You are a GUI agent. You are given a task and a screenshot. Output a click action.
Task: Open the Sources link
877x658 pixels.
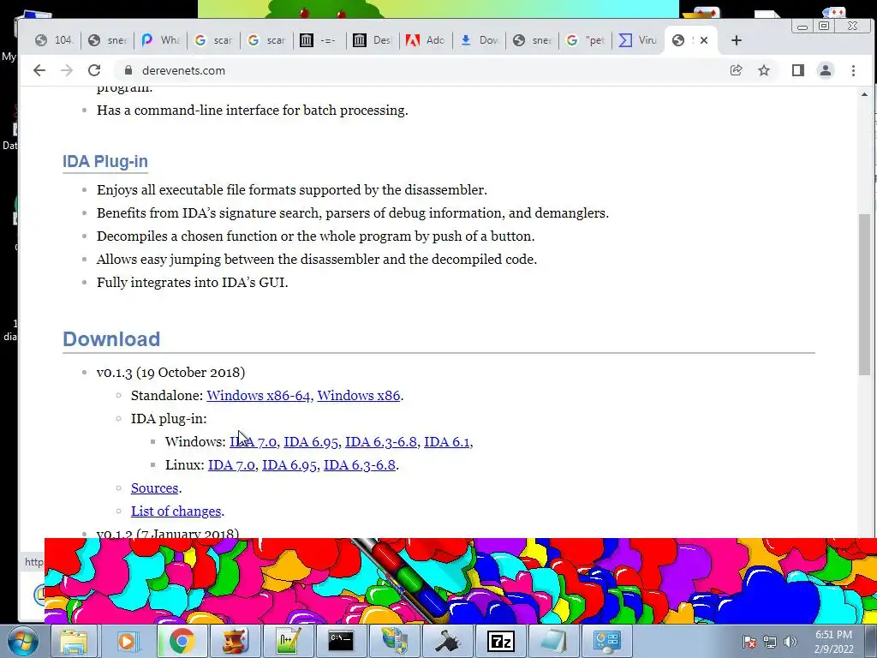[x=154, y=488]
